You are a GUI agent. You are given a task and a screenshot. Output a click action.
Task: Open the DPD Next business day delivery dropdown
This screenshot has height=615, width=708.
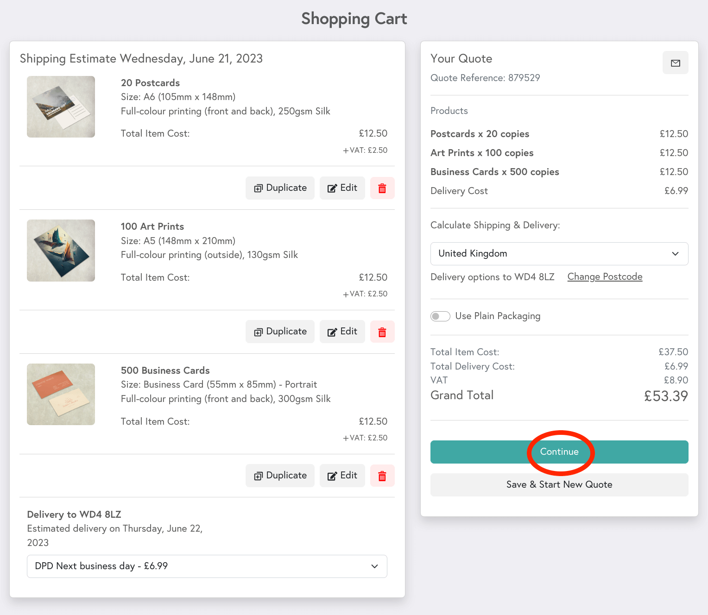207,566
